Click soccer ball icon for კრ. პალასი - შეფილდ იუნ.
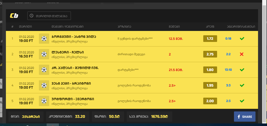This screenshot has height=126, width=267. [x=44, y=70]
